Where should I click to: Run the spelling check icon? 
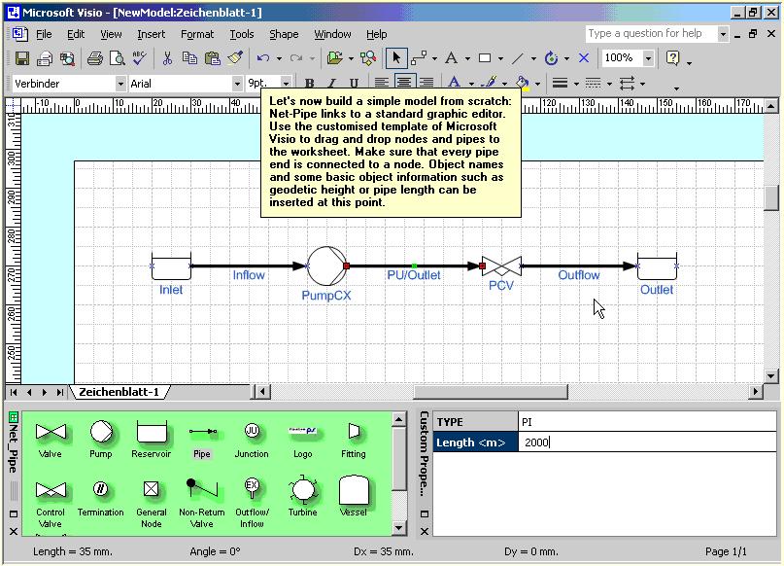pyautogui.click(x=140, y=58)
